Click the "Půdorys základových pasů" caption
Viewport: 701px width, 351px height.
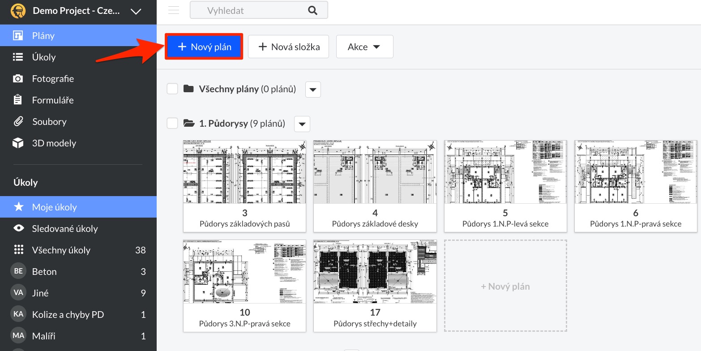pyautogui.click(x=245, y=224)
